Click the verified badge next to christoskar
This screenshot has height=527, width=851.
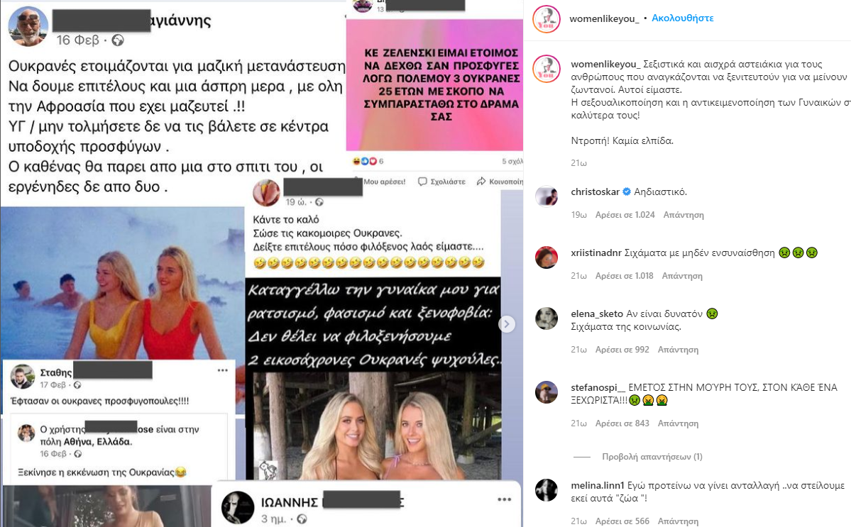[626, 192]
